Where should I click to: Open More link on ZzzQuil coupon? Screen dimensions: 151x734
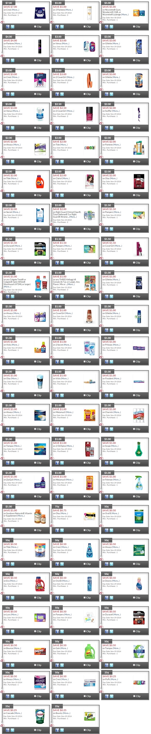pyautogui.click(x=18, y=480)
